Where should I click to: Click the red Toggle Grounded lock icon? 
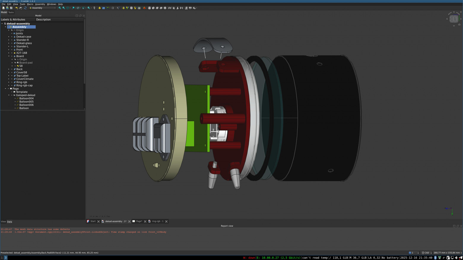(x=145, y=8)
